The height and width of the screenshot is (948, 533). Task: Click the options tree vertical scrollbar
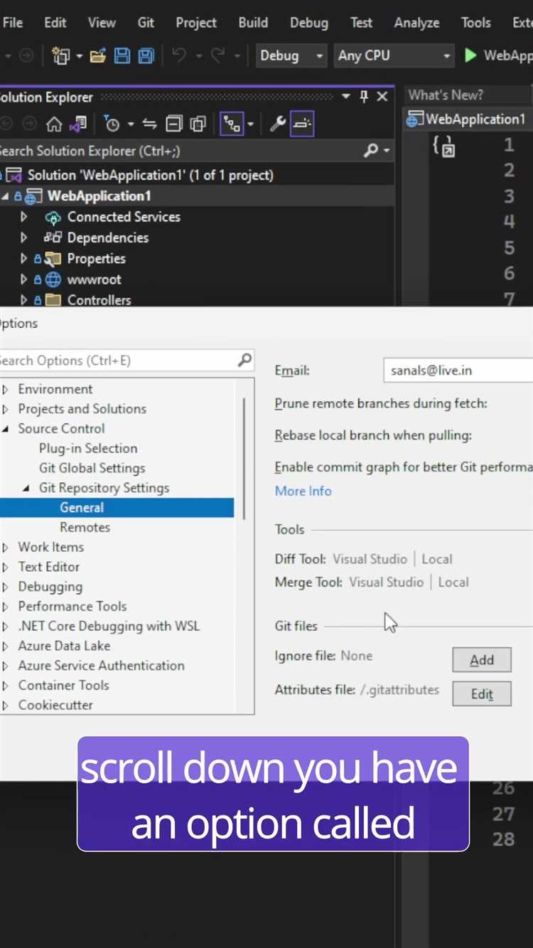(x=245, y=458)
